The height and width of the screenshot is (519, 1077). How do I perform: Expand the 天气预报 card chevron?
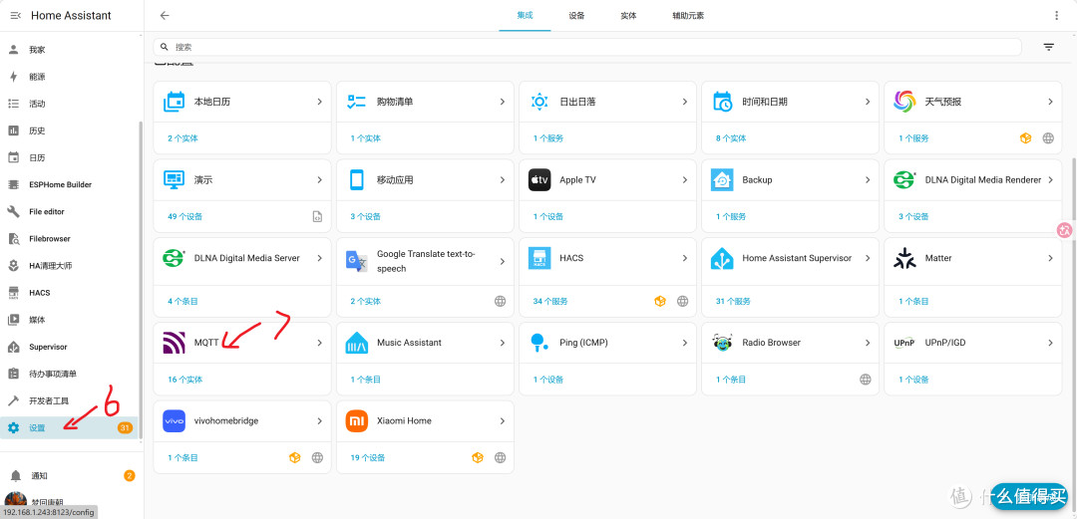pos(1050,102)
